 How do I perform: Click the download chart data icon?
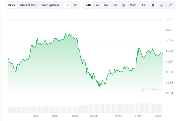(x=162, y=5)
